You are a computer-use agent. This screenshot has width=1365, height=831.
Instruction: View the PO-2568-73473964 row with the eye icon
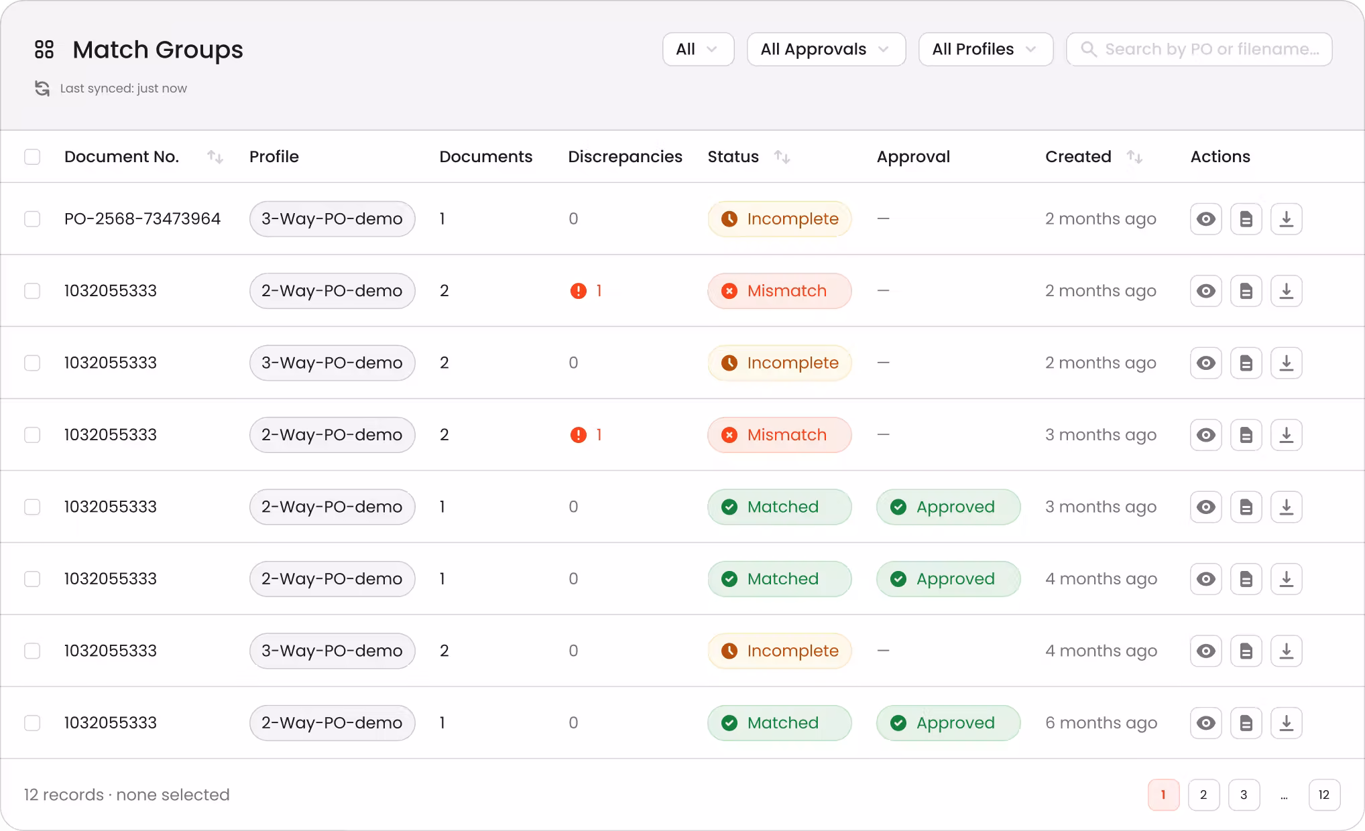click(x=1205, y=219)
